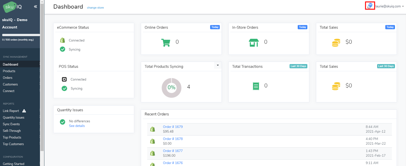Click the Total Transactions receipt icon
The width and height of the screenshot is (406, 166).
point(256,86)
